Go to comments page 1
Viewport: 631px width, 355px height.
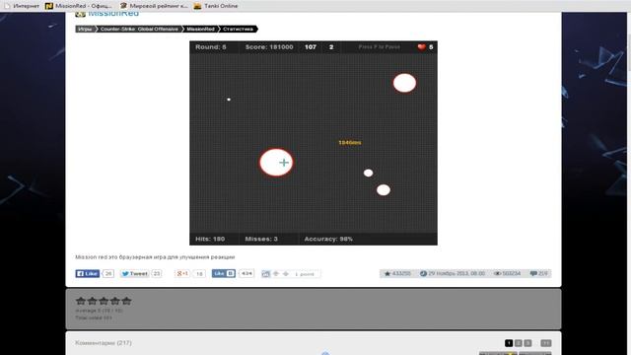[x=509, y=343]
